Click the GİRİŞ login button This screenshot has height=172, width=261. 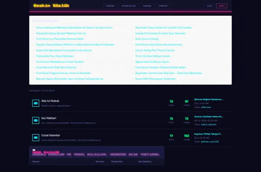coord(209,6)
